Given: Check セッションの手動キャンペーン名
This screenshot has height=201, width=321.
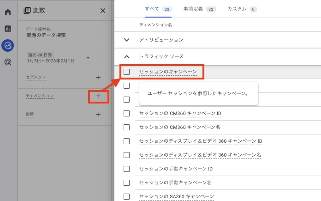Looking at the screenshot, I should tap(126, 183).
